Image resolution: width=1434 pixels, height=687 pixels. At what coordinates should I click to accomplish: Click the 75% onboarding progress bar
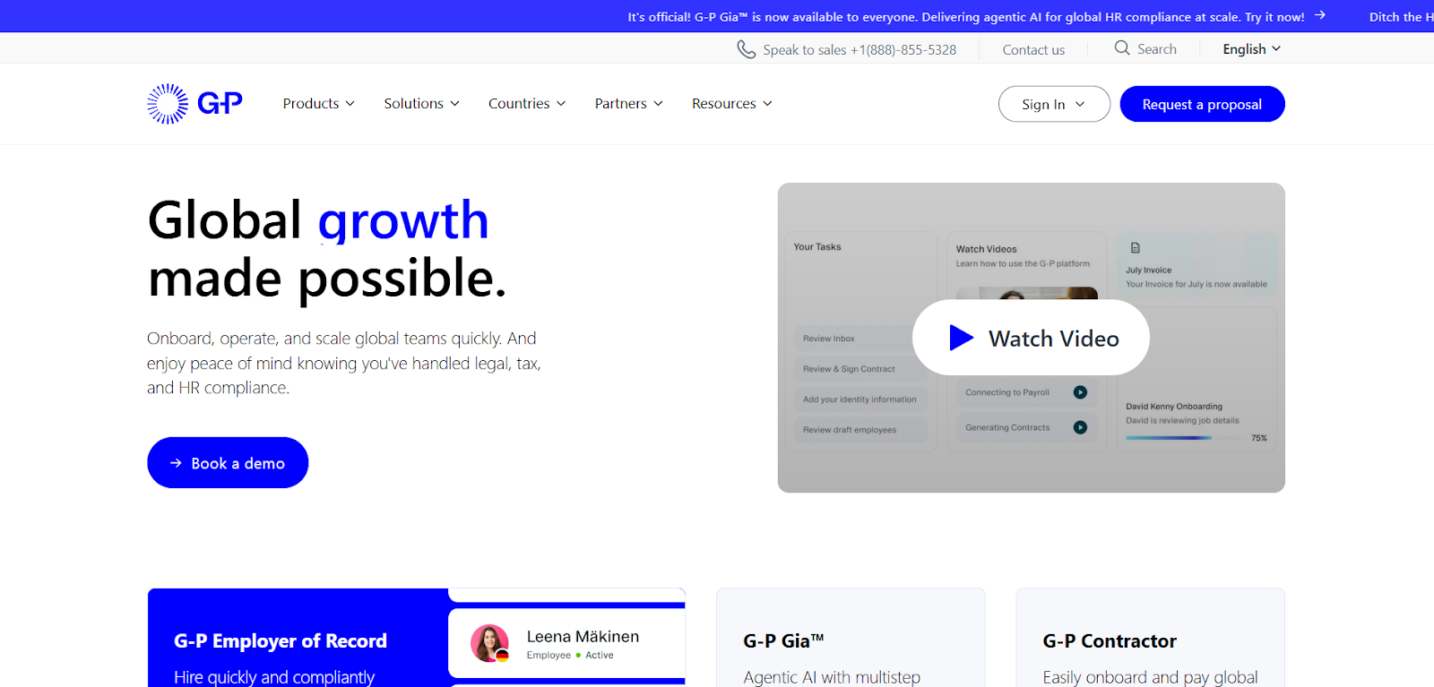coord(1185,438)
